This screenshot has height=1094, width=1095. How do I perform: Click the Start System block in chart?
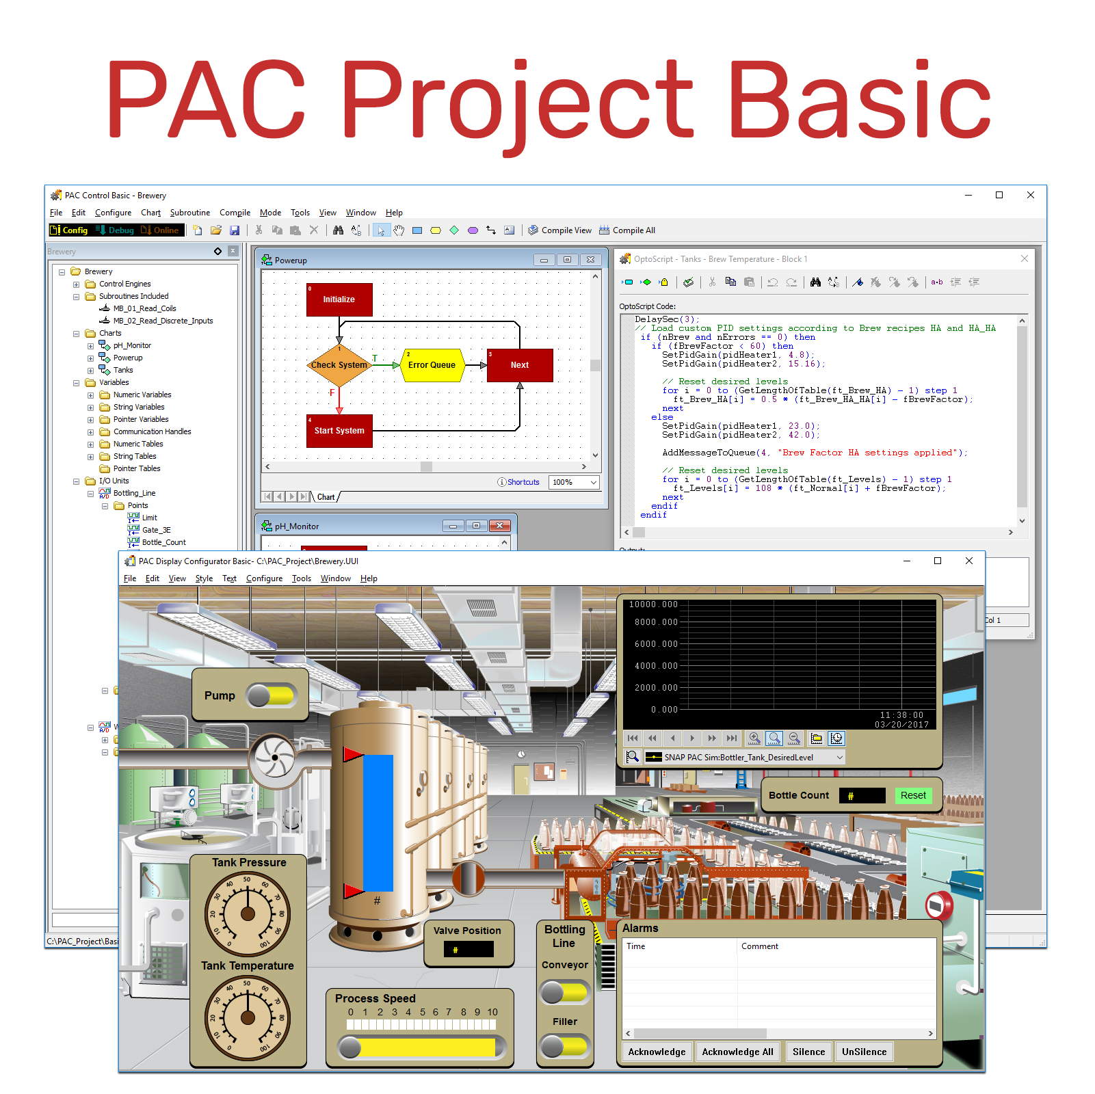(x=339, y=431)
